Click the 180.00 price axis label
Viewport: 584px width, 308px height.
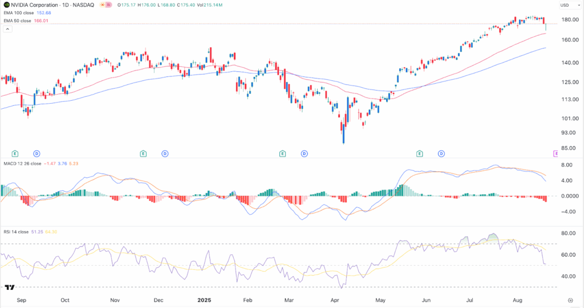point(570,20)
